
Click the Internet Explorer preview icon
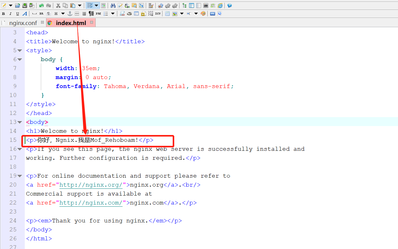[x=220, y=6]
